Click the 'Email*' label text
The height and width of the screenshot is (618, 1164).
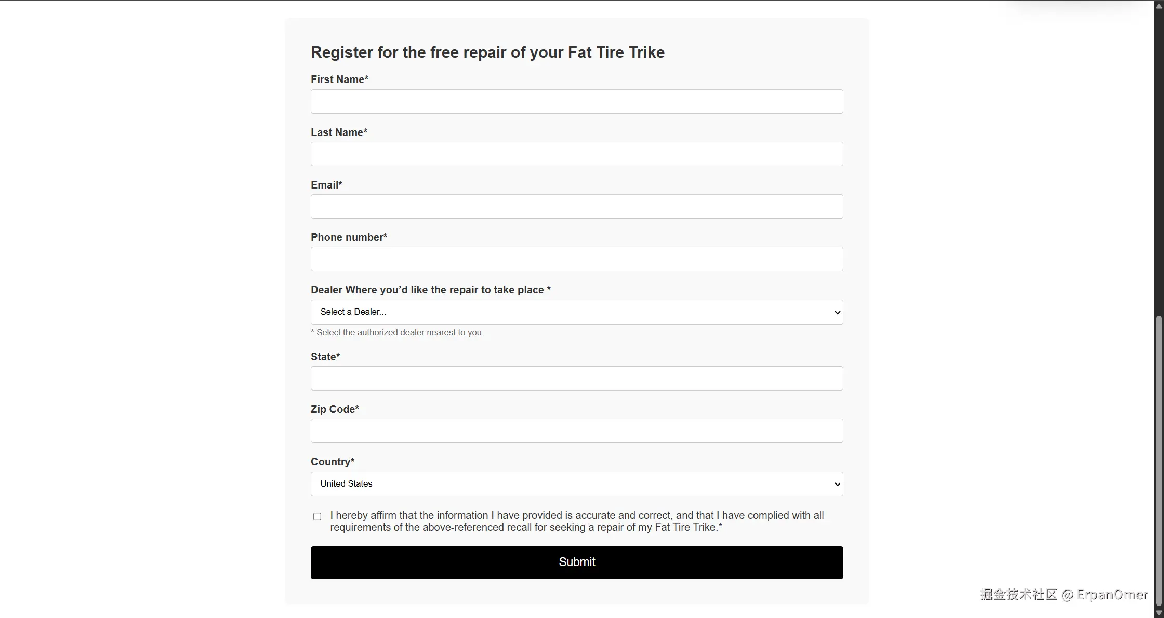pyautogui.click(x=326, y=185)
